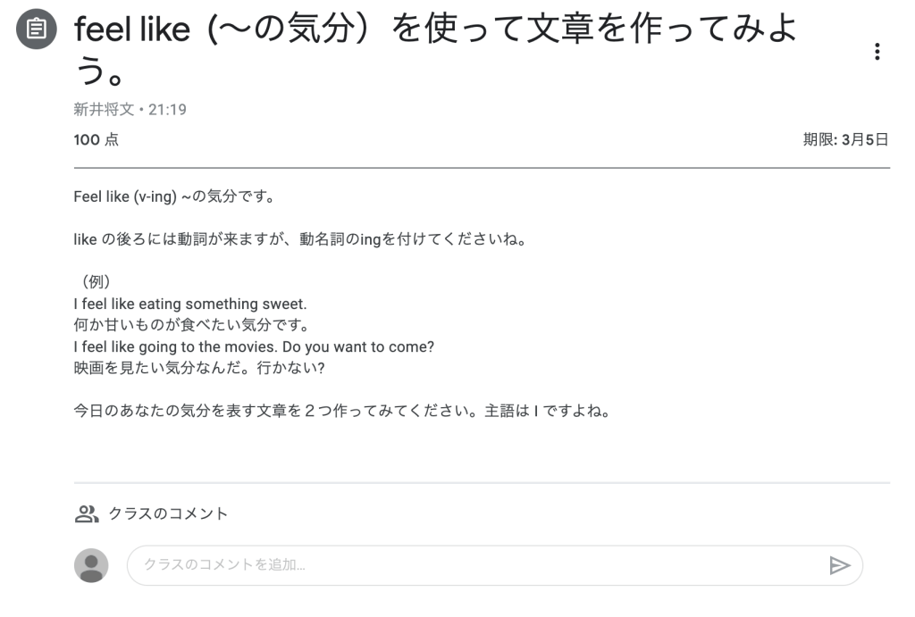This screenshot has height=617, width=915.
Task: Click the author name 新井将文
Action: click(x=103, y=110)
